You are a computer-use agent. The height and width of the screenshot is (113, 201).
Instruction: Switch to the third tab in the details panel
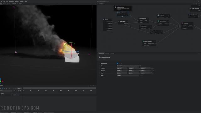tap(112, 53)
